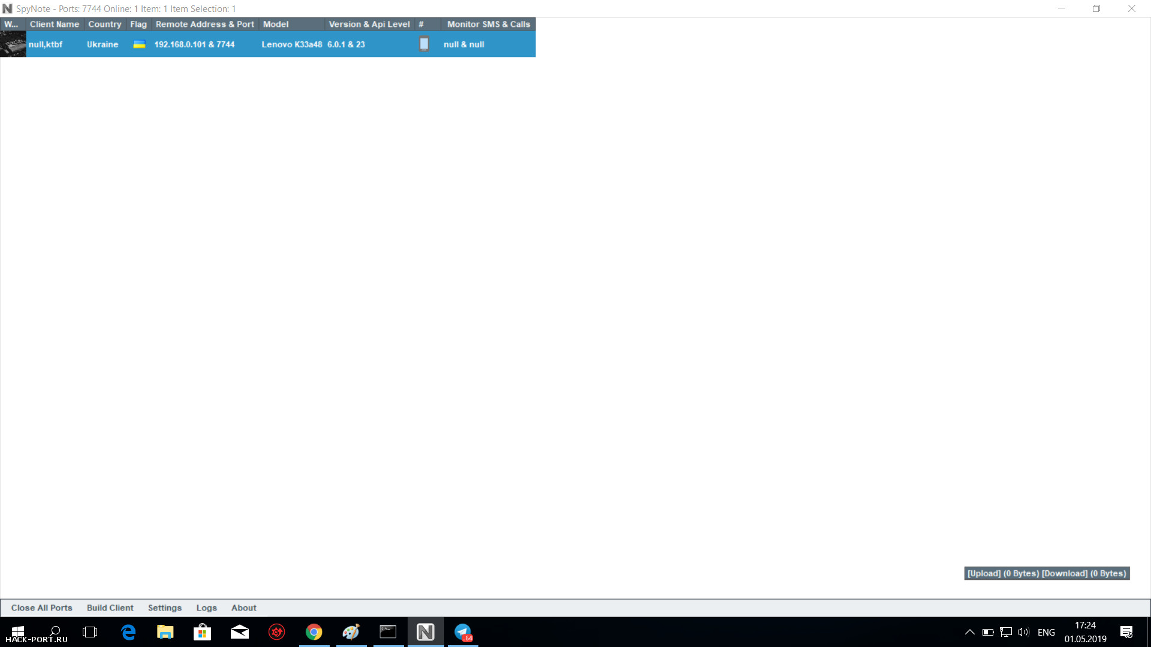The height and width of the screenshot is (647, 1151).
Task: Launch Microsoft Edge from taskbar
Action: click(x=128, y=632)
